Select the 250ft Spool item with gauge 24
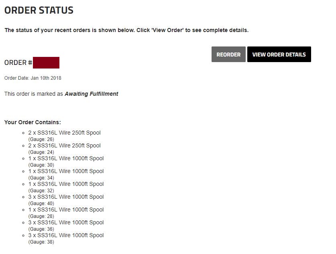The image size is (336, 254). [x=64, y=145]
